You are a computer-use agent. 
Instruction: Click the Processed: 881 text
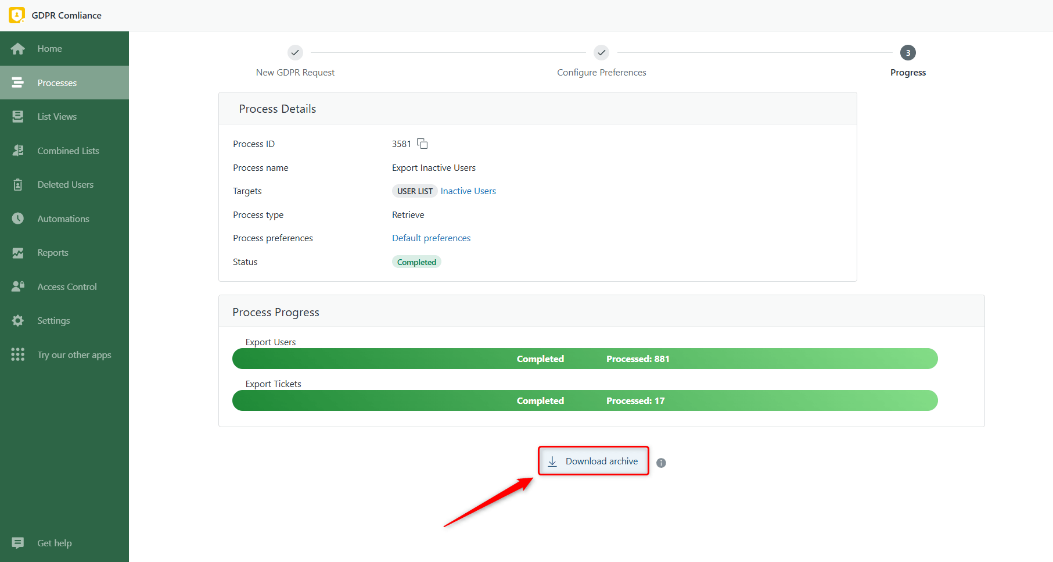point(638,359)
